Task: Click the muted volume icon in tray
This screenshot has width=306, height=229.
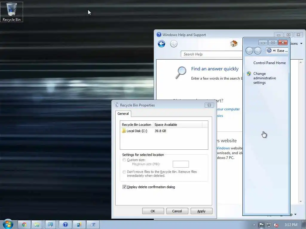Action: (x=276, y=225)
